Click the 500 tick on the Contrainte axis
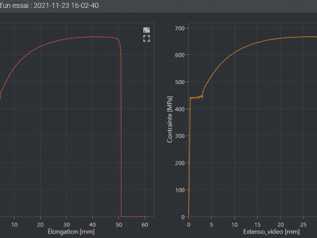This screenshot has width=317, height=238. point(180,82)
